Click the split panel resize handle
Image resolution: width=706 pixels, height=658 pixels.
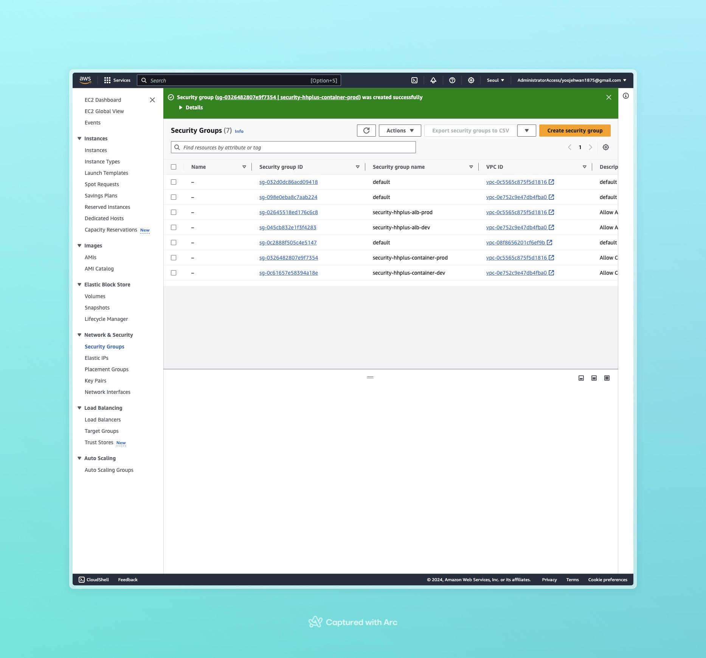click(370, 377)
